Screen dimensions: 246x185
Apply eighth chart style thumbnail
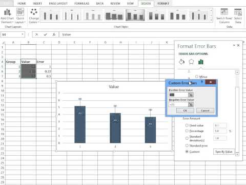tap(199, 15)
